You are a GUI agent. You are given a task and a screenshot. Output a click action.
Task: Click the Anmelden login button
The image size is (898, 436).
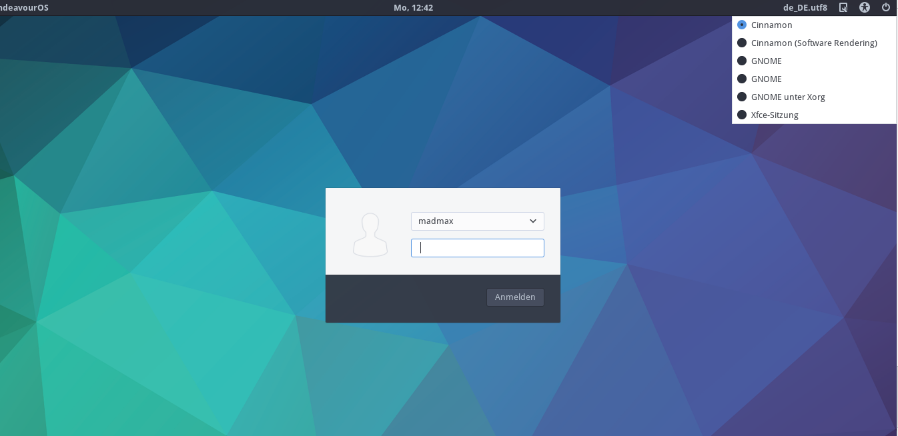pyautogui.click(x=515, y=297)
